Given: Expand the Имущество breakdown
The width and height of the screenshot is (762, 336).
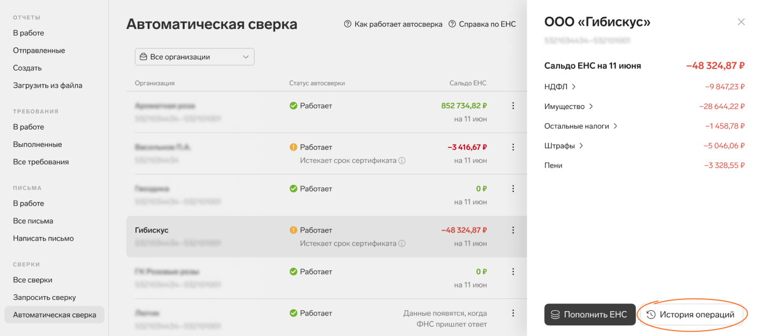Looking at the screenshot, I should (x=569, y=106).
